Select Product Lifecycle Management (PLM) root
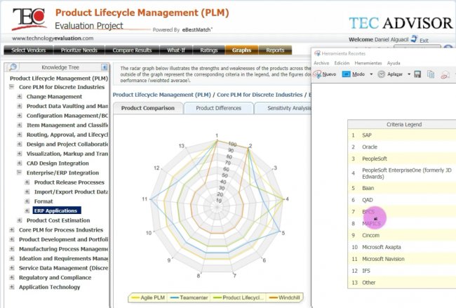Image resolution: width=456 pixels, height=308 pixels. click(59, 79)
